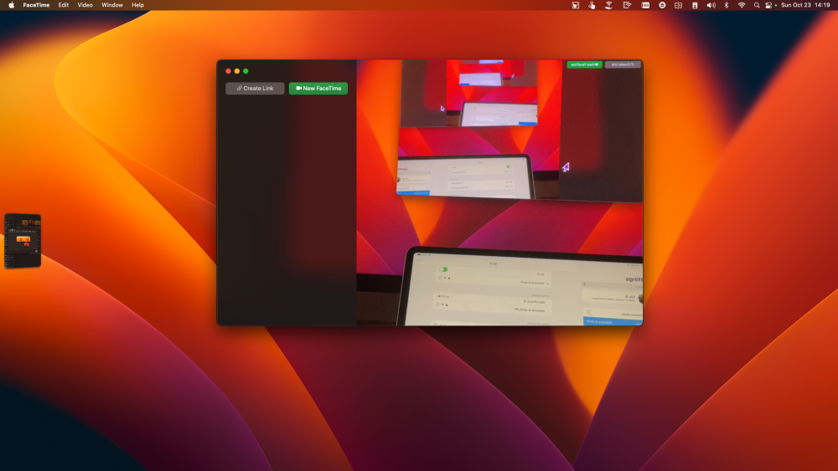Image resolution: width=838 pixels, height=471 pixels.
Task: Open the Video menu
Action: click(x=85, y=5)
